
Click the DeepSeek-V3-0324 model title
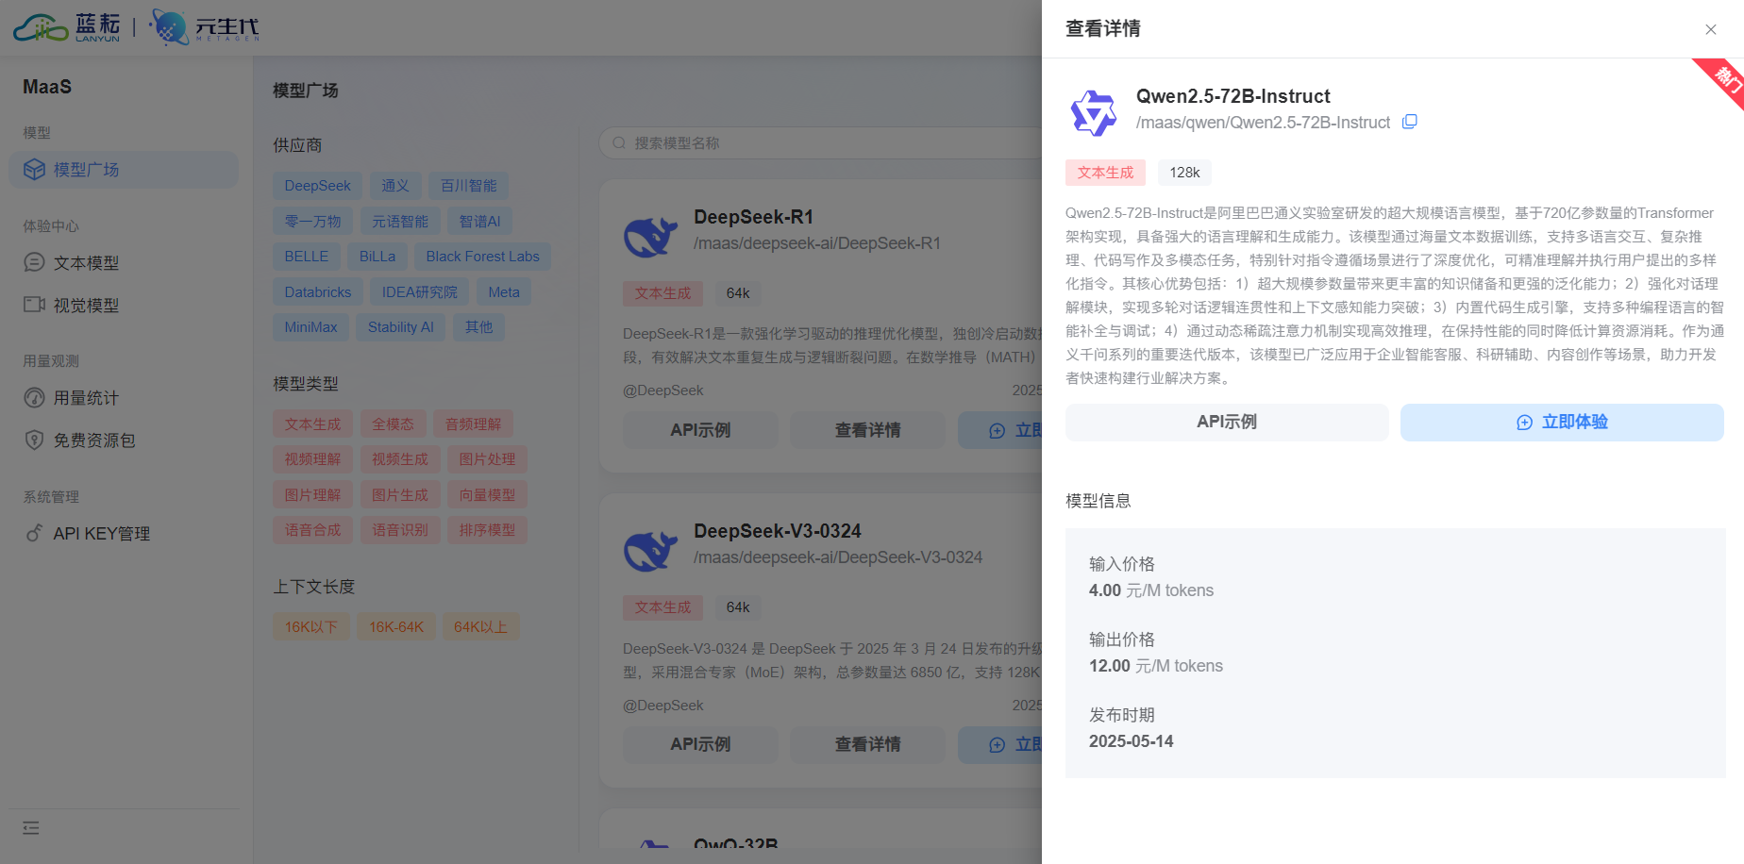click(x=778, y=531)
